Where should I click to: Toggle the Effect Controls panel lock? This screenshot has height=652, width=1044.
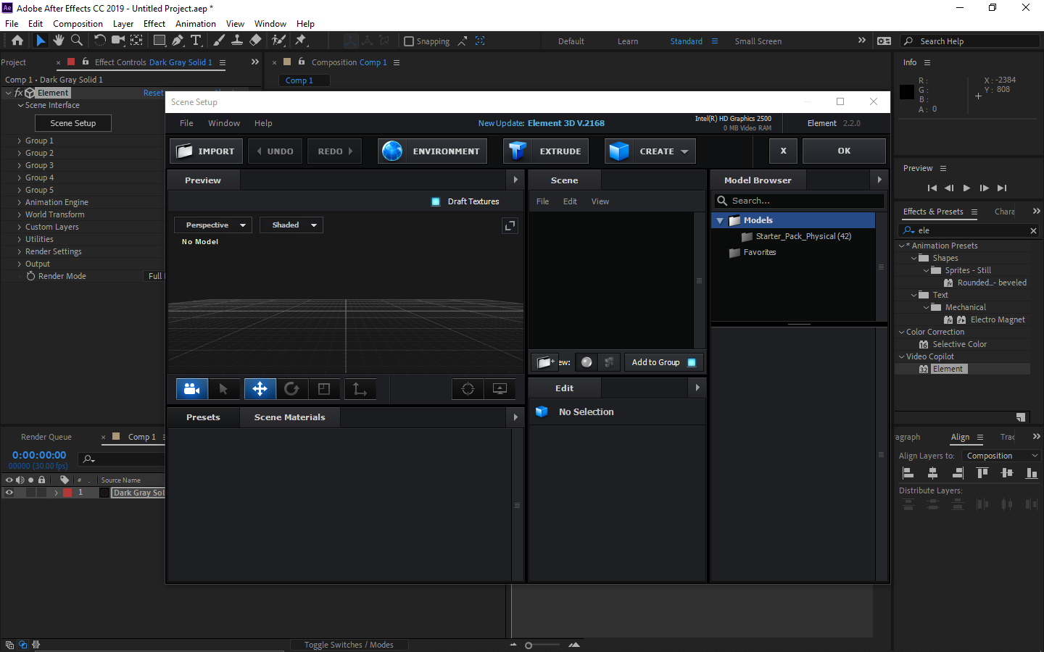tap(86, 62)
